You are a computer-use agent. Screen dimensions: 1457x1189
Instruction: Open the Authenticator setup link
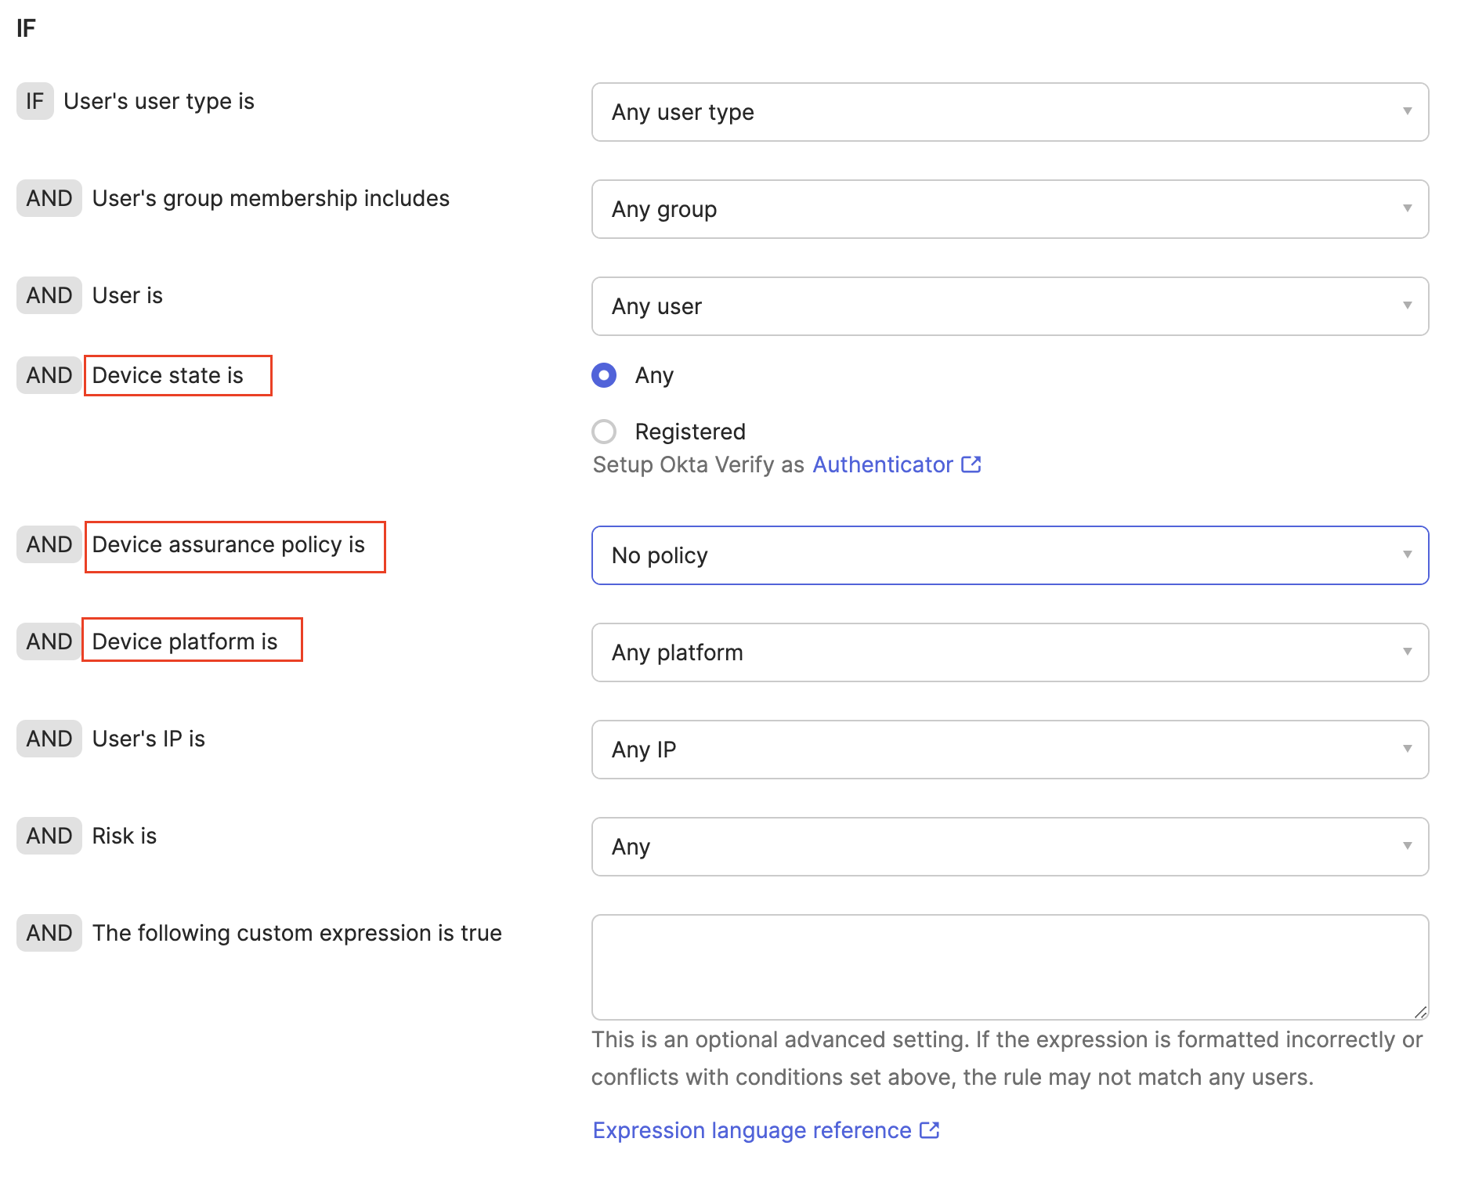point(881,464)
